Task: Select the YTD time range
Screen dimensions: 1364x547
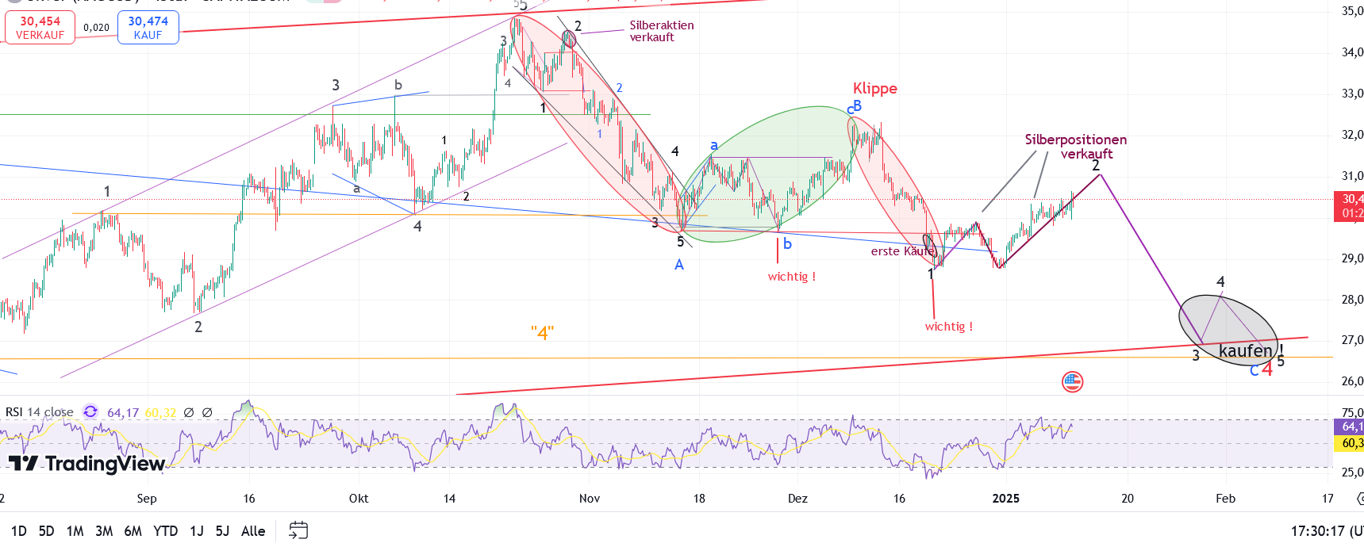Action: point(165,531)
